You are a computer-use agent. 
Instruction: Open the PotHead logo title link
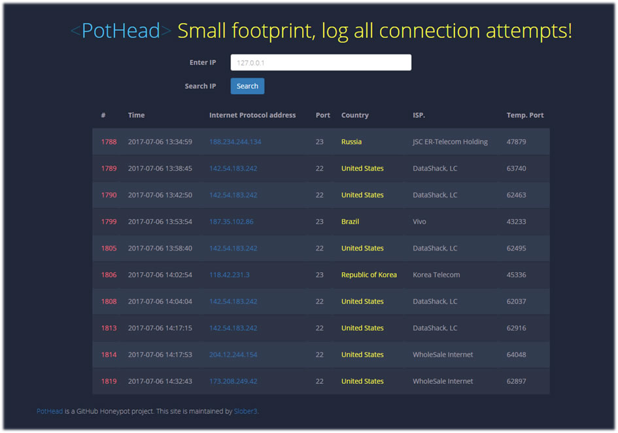pyautogui.click(x=120, y=30)
